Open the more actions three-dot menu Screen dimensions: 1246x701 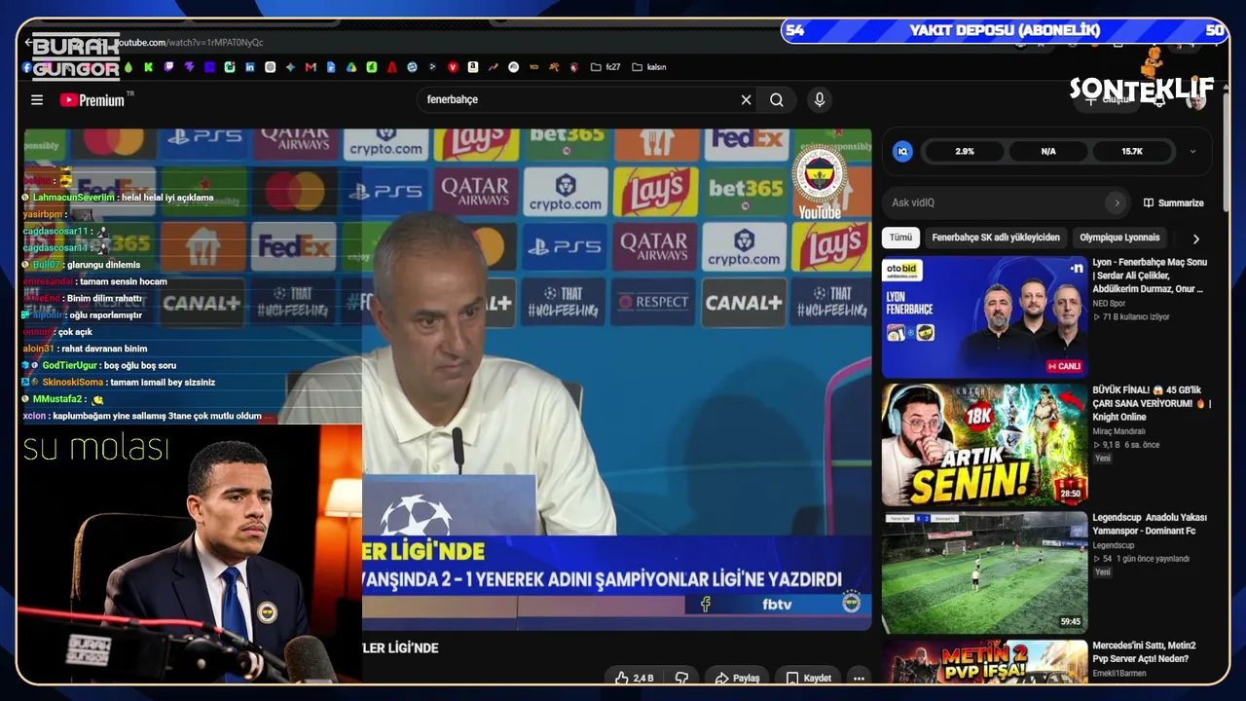pos(859,678)
